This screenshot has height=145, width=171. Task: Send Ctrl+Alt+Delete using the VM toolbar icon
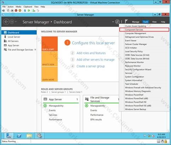(x=4, y=11)
